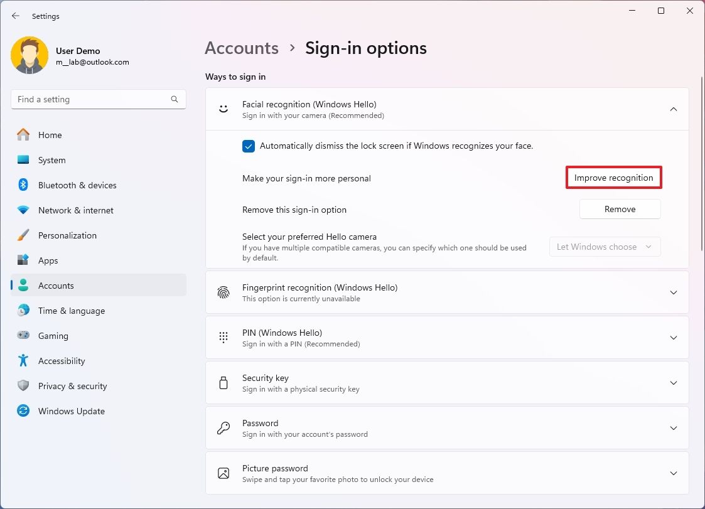Click the Remove sign-in option button

pos(620,209)
